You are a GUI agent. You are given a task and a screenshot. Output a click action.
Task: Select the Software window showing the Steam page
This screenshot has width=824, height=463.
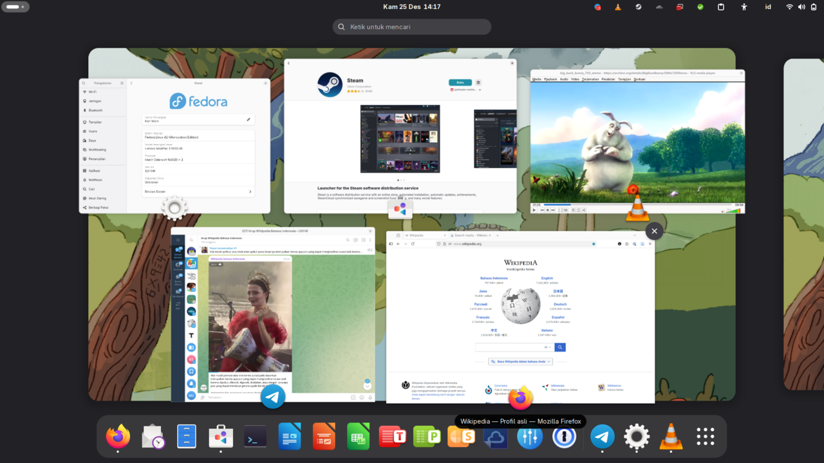[x=400, y=136]
